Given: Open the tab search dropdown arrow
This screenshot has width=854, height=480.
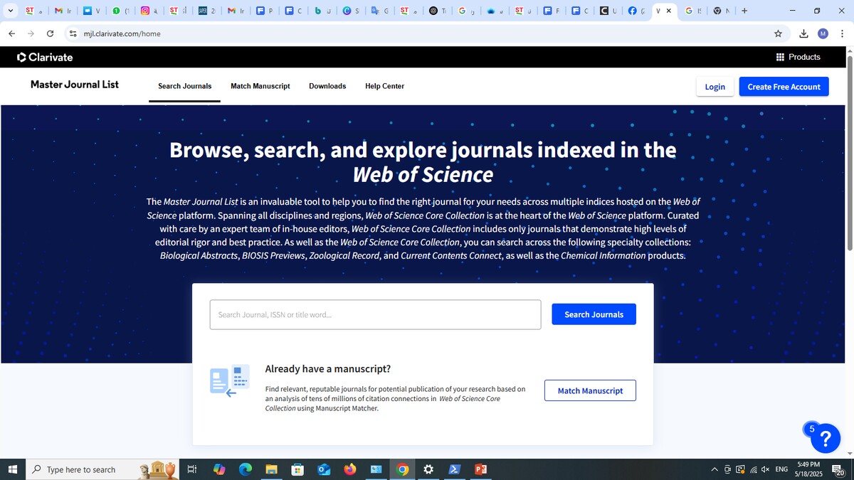Looking at the screenshot, I should (10, 11).
